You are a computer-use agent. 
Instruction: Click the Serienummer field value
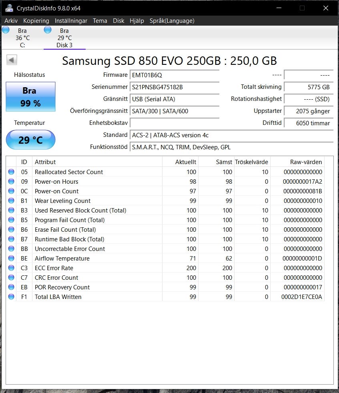pos(175,87)
